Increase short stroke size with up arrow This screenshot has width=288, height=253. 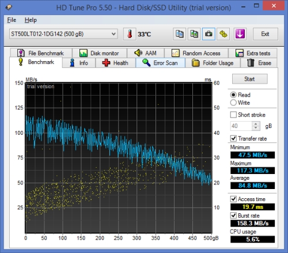pyautogui.click(x=256, y=124)
